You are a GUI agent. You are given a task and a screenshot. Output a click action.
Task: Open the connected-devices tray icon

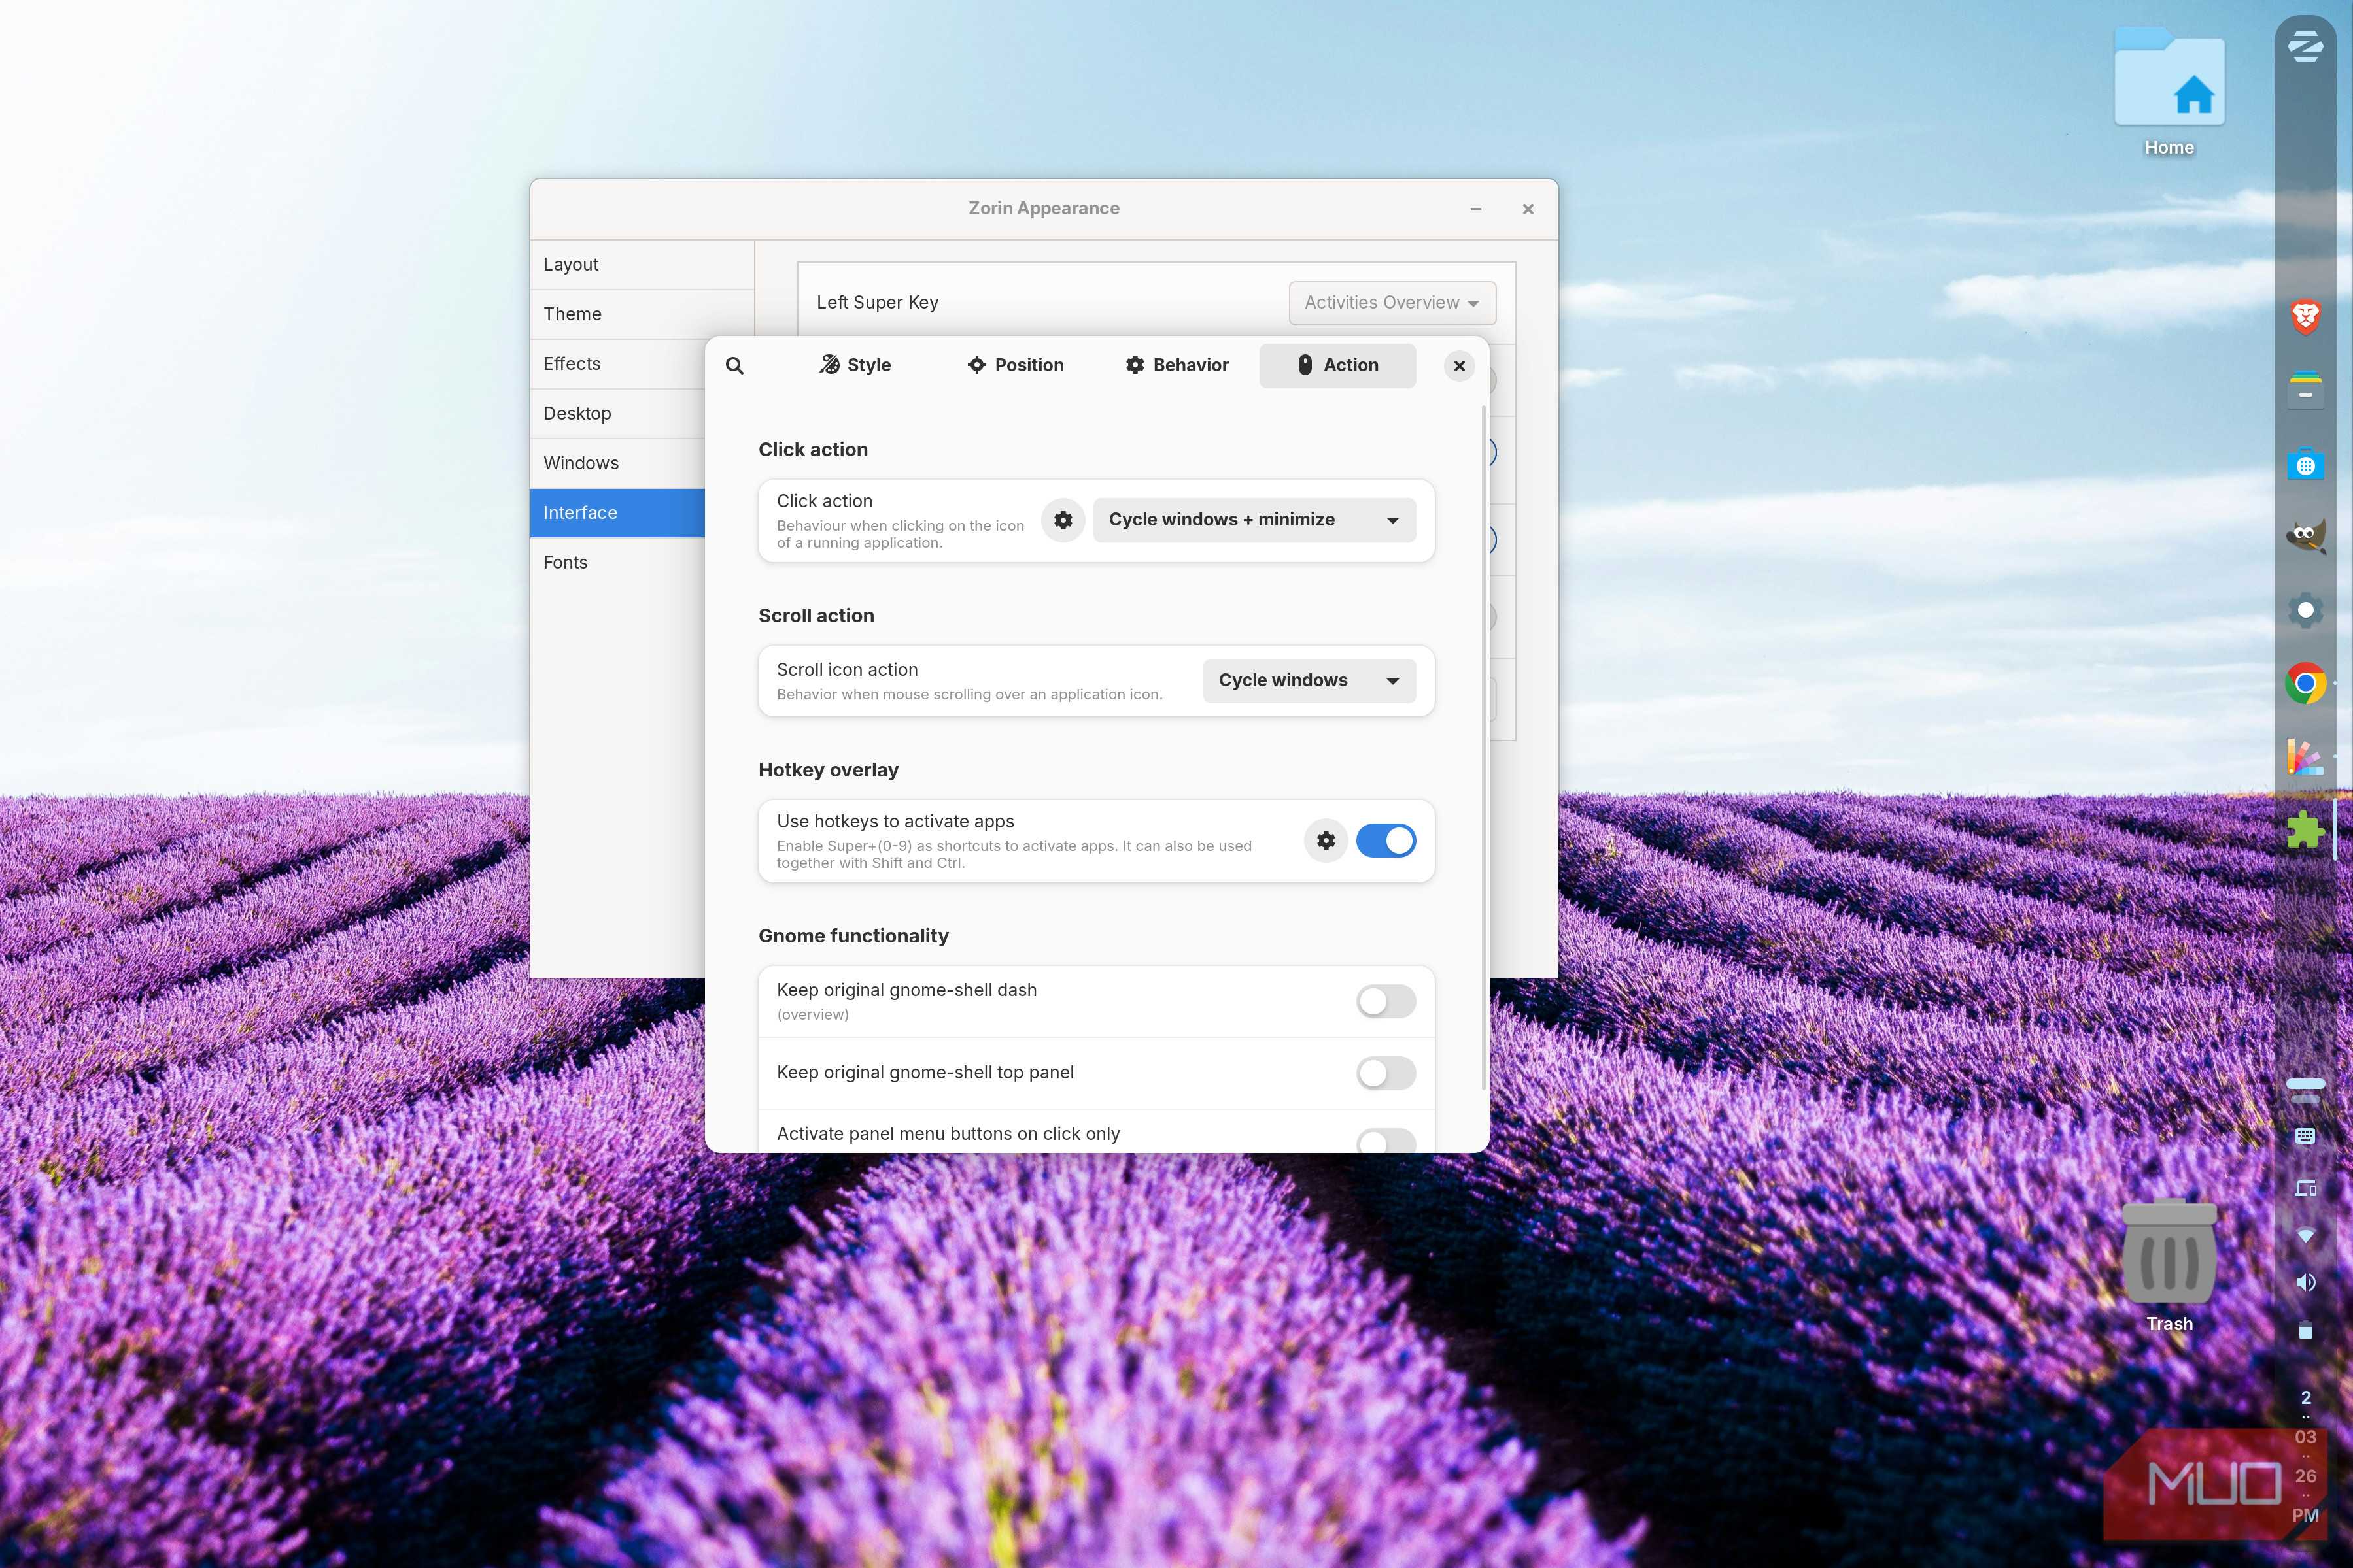pyautogui.click(x=2305, y=1188)
